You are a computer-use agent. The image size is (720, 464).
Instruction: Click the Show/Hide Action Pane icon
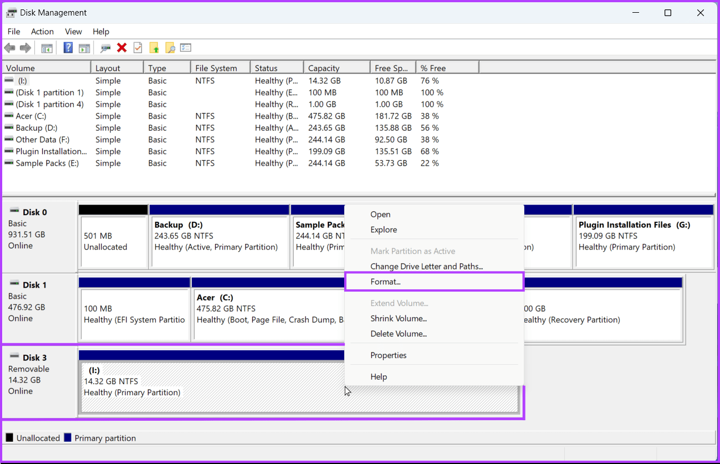(x=84, y=48)
